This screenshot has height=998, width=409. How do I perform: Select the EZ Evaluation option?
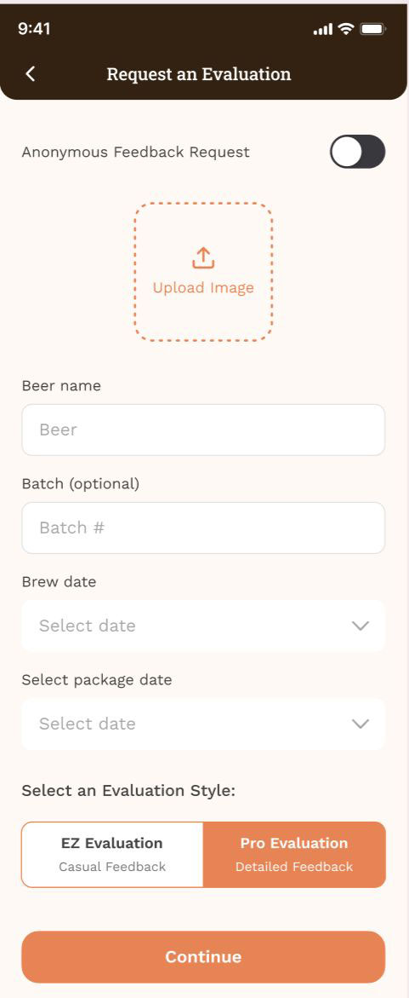click(112, 854)
